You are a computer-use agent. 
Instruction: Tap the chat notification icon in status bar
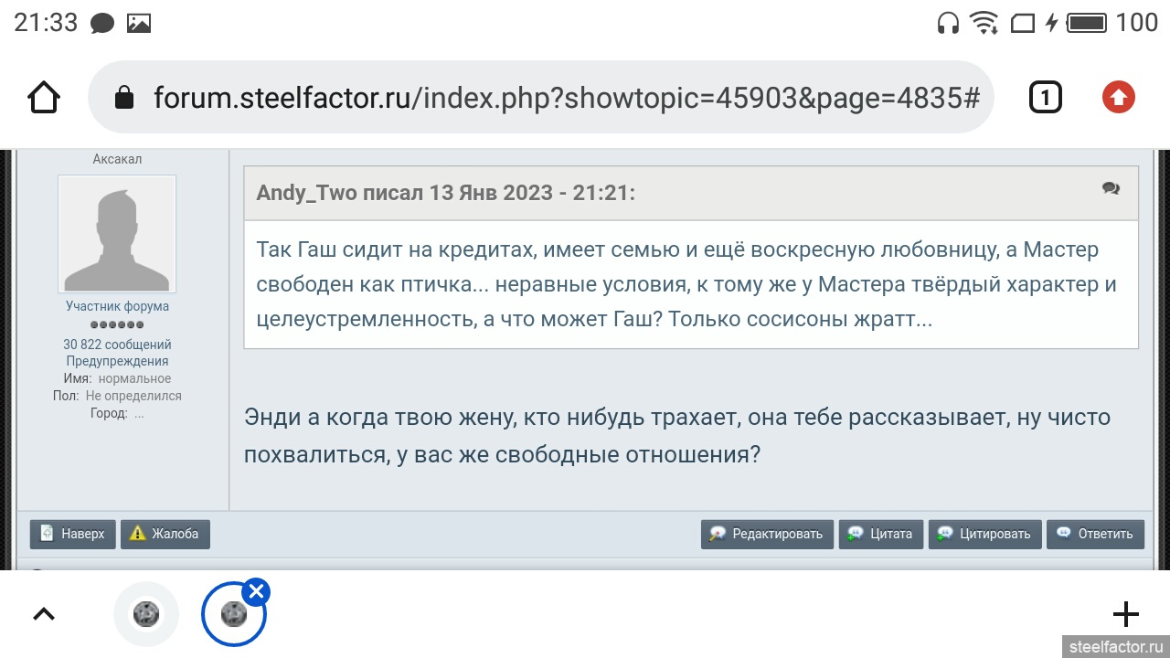[102, 24]
